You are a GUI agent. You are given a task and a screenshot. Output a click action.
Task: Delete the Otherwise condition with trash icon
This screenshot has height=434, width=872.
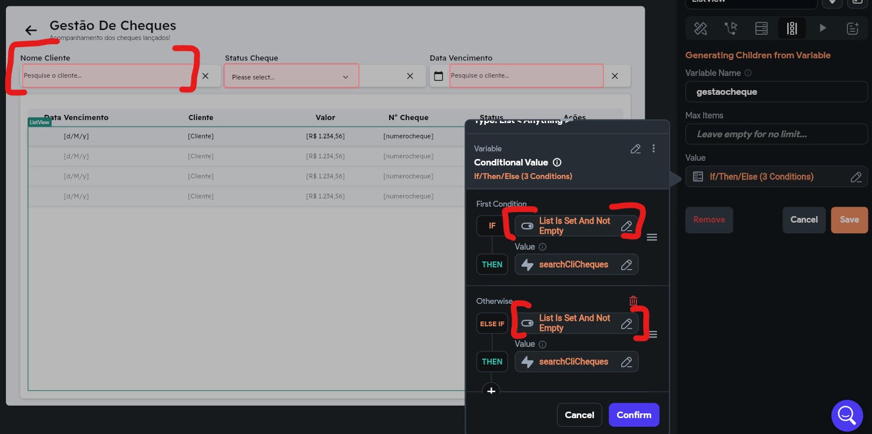pos(633,301)
